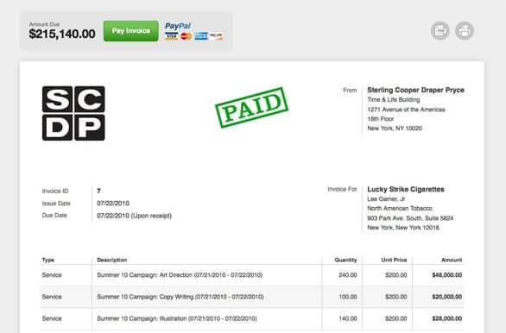Click the PayPal logo
This screenshot has height=333, width=506.
pyautogui.click(x=178, y=26)
